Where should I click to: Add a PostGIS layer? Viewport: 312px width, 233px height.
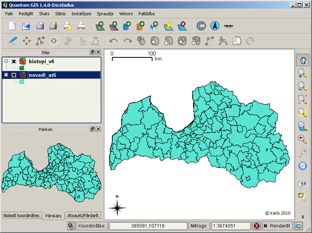(x=127, y=26)
